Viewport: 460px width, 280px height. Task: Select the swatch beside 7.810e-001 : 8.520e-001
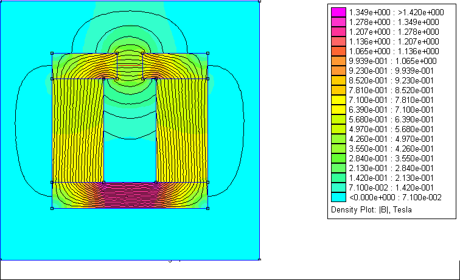[338, 90]
